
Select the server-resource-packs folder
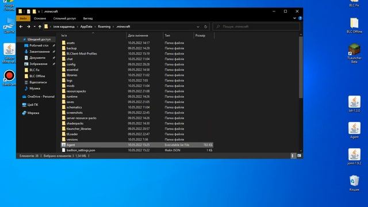click(82, 118)
